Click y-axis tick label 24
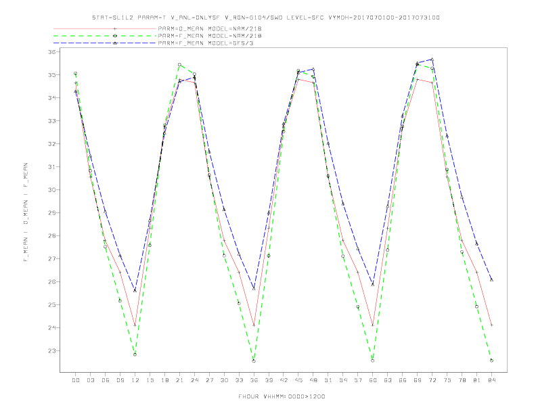This screenshot has height=414, width=536. [52, 328]
